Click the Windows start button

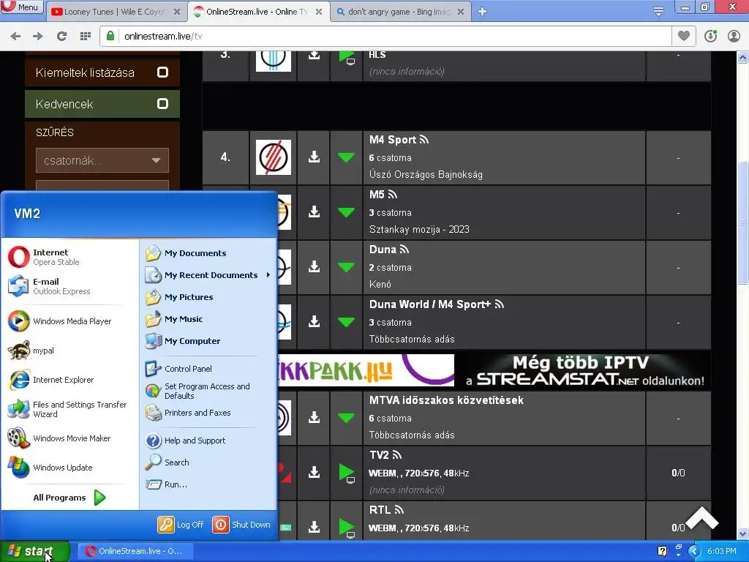pos(35,551)
